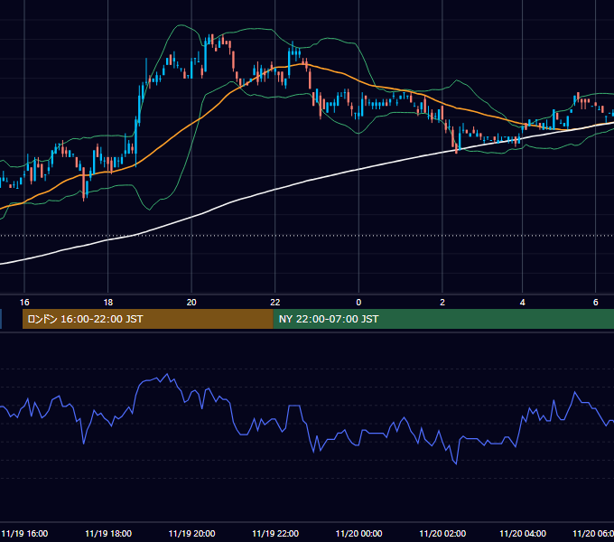Click hour label 2 on chart axis

442,302
